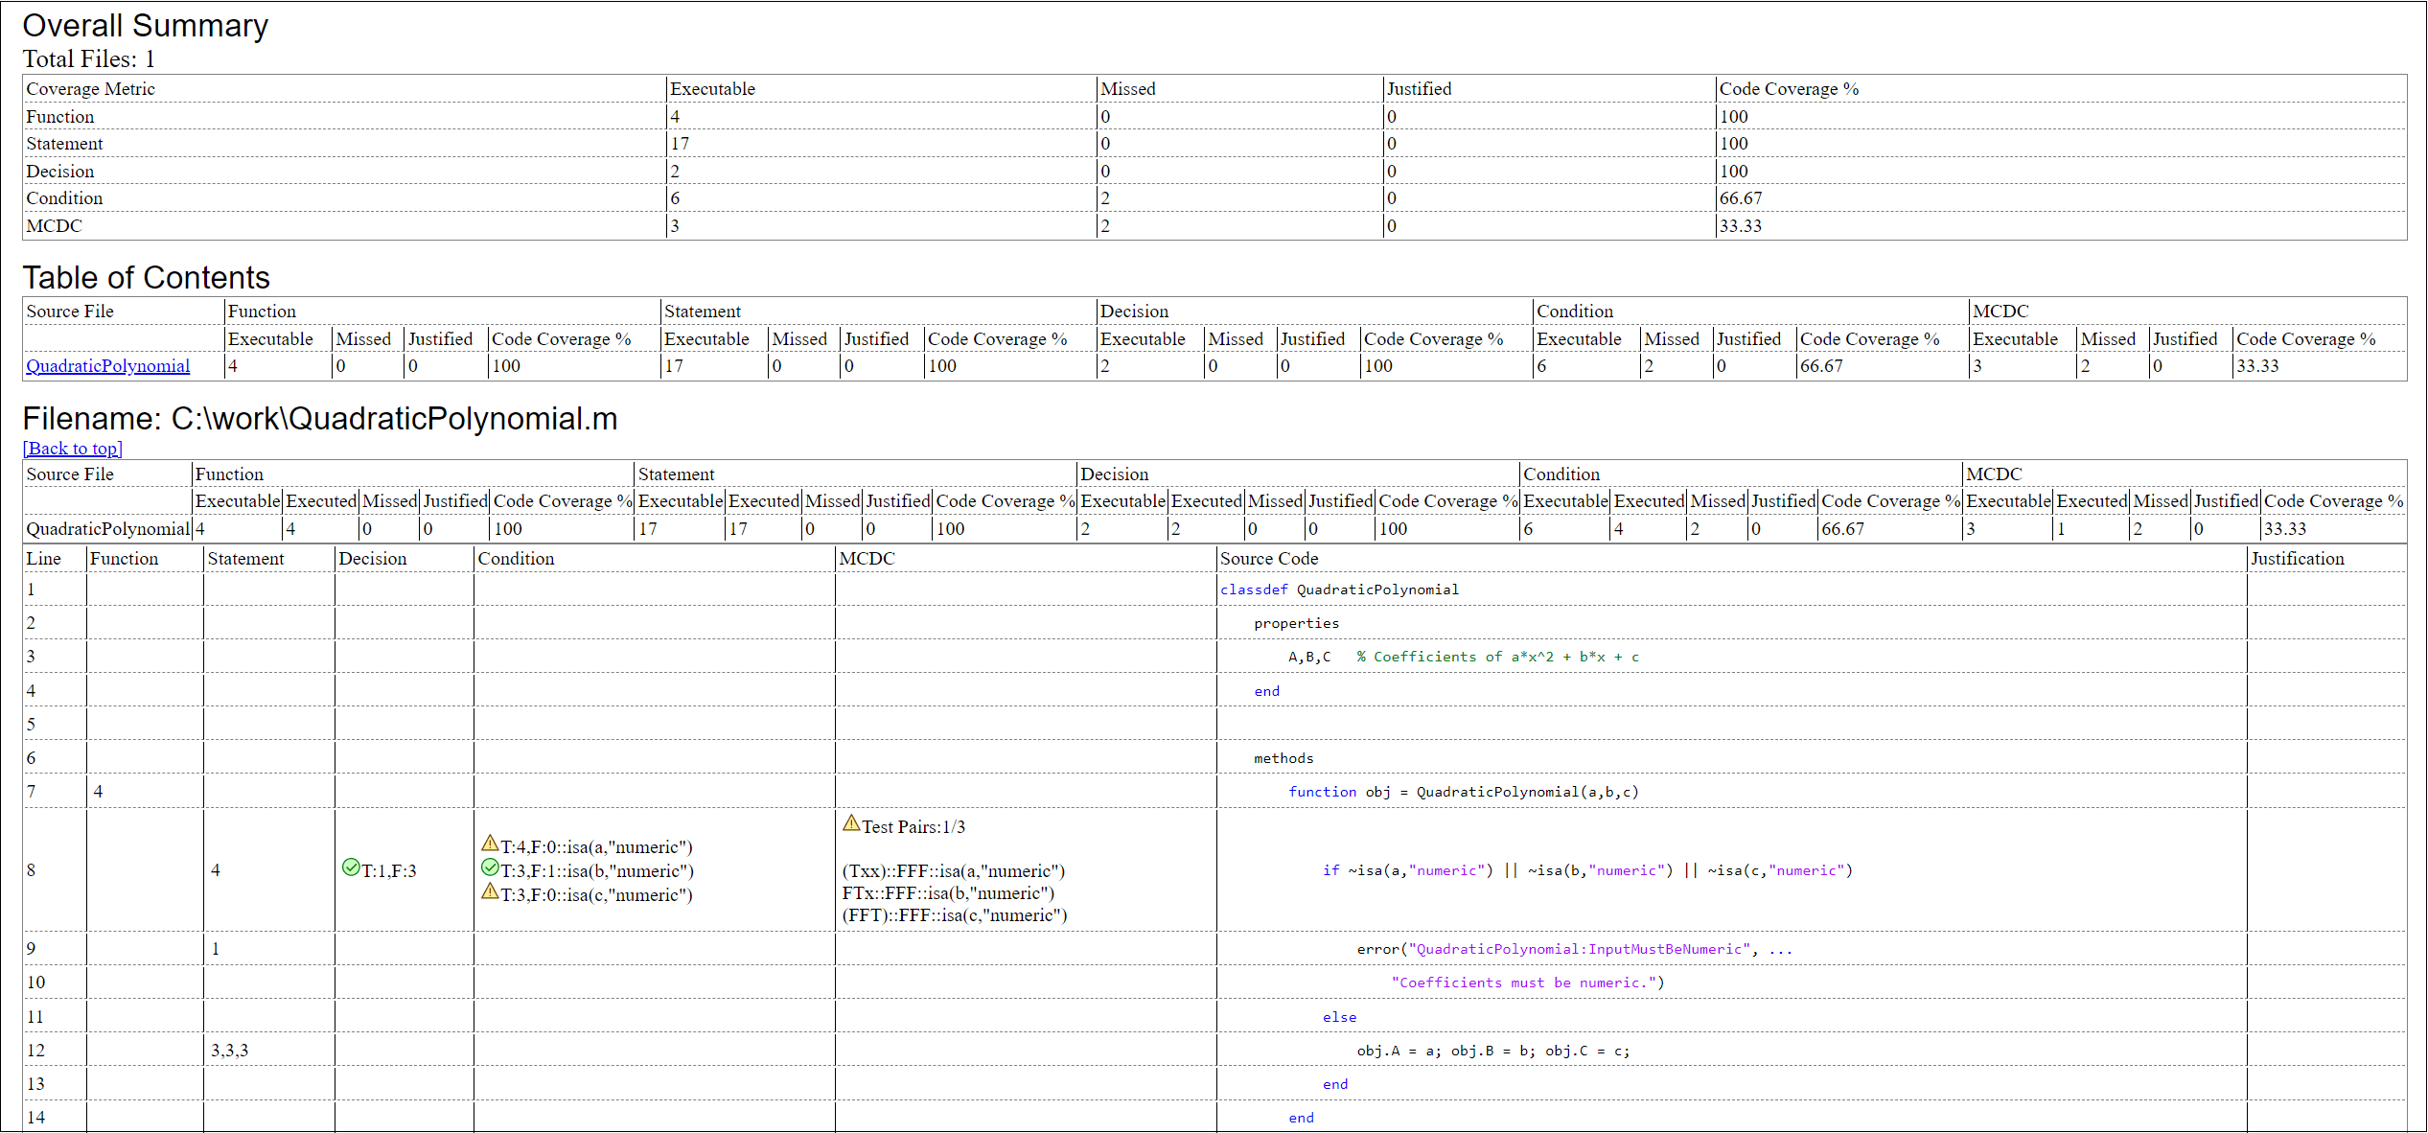Select MCDC row in Overall Summary table
This screenshot has height=1133, width=2428.
pos(55,226)
